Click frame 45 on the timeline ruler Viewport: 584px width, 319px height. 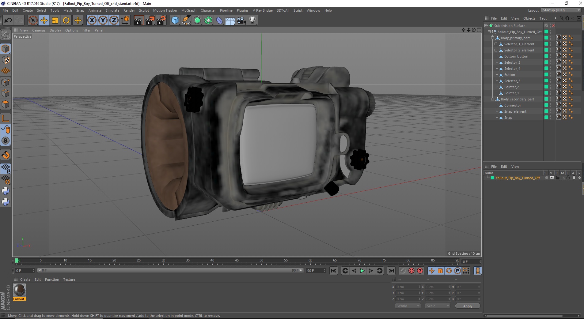tap(237, 261)
